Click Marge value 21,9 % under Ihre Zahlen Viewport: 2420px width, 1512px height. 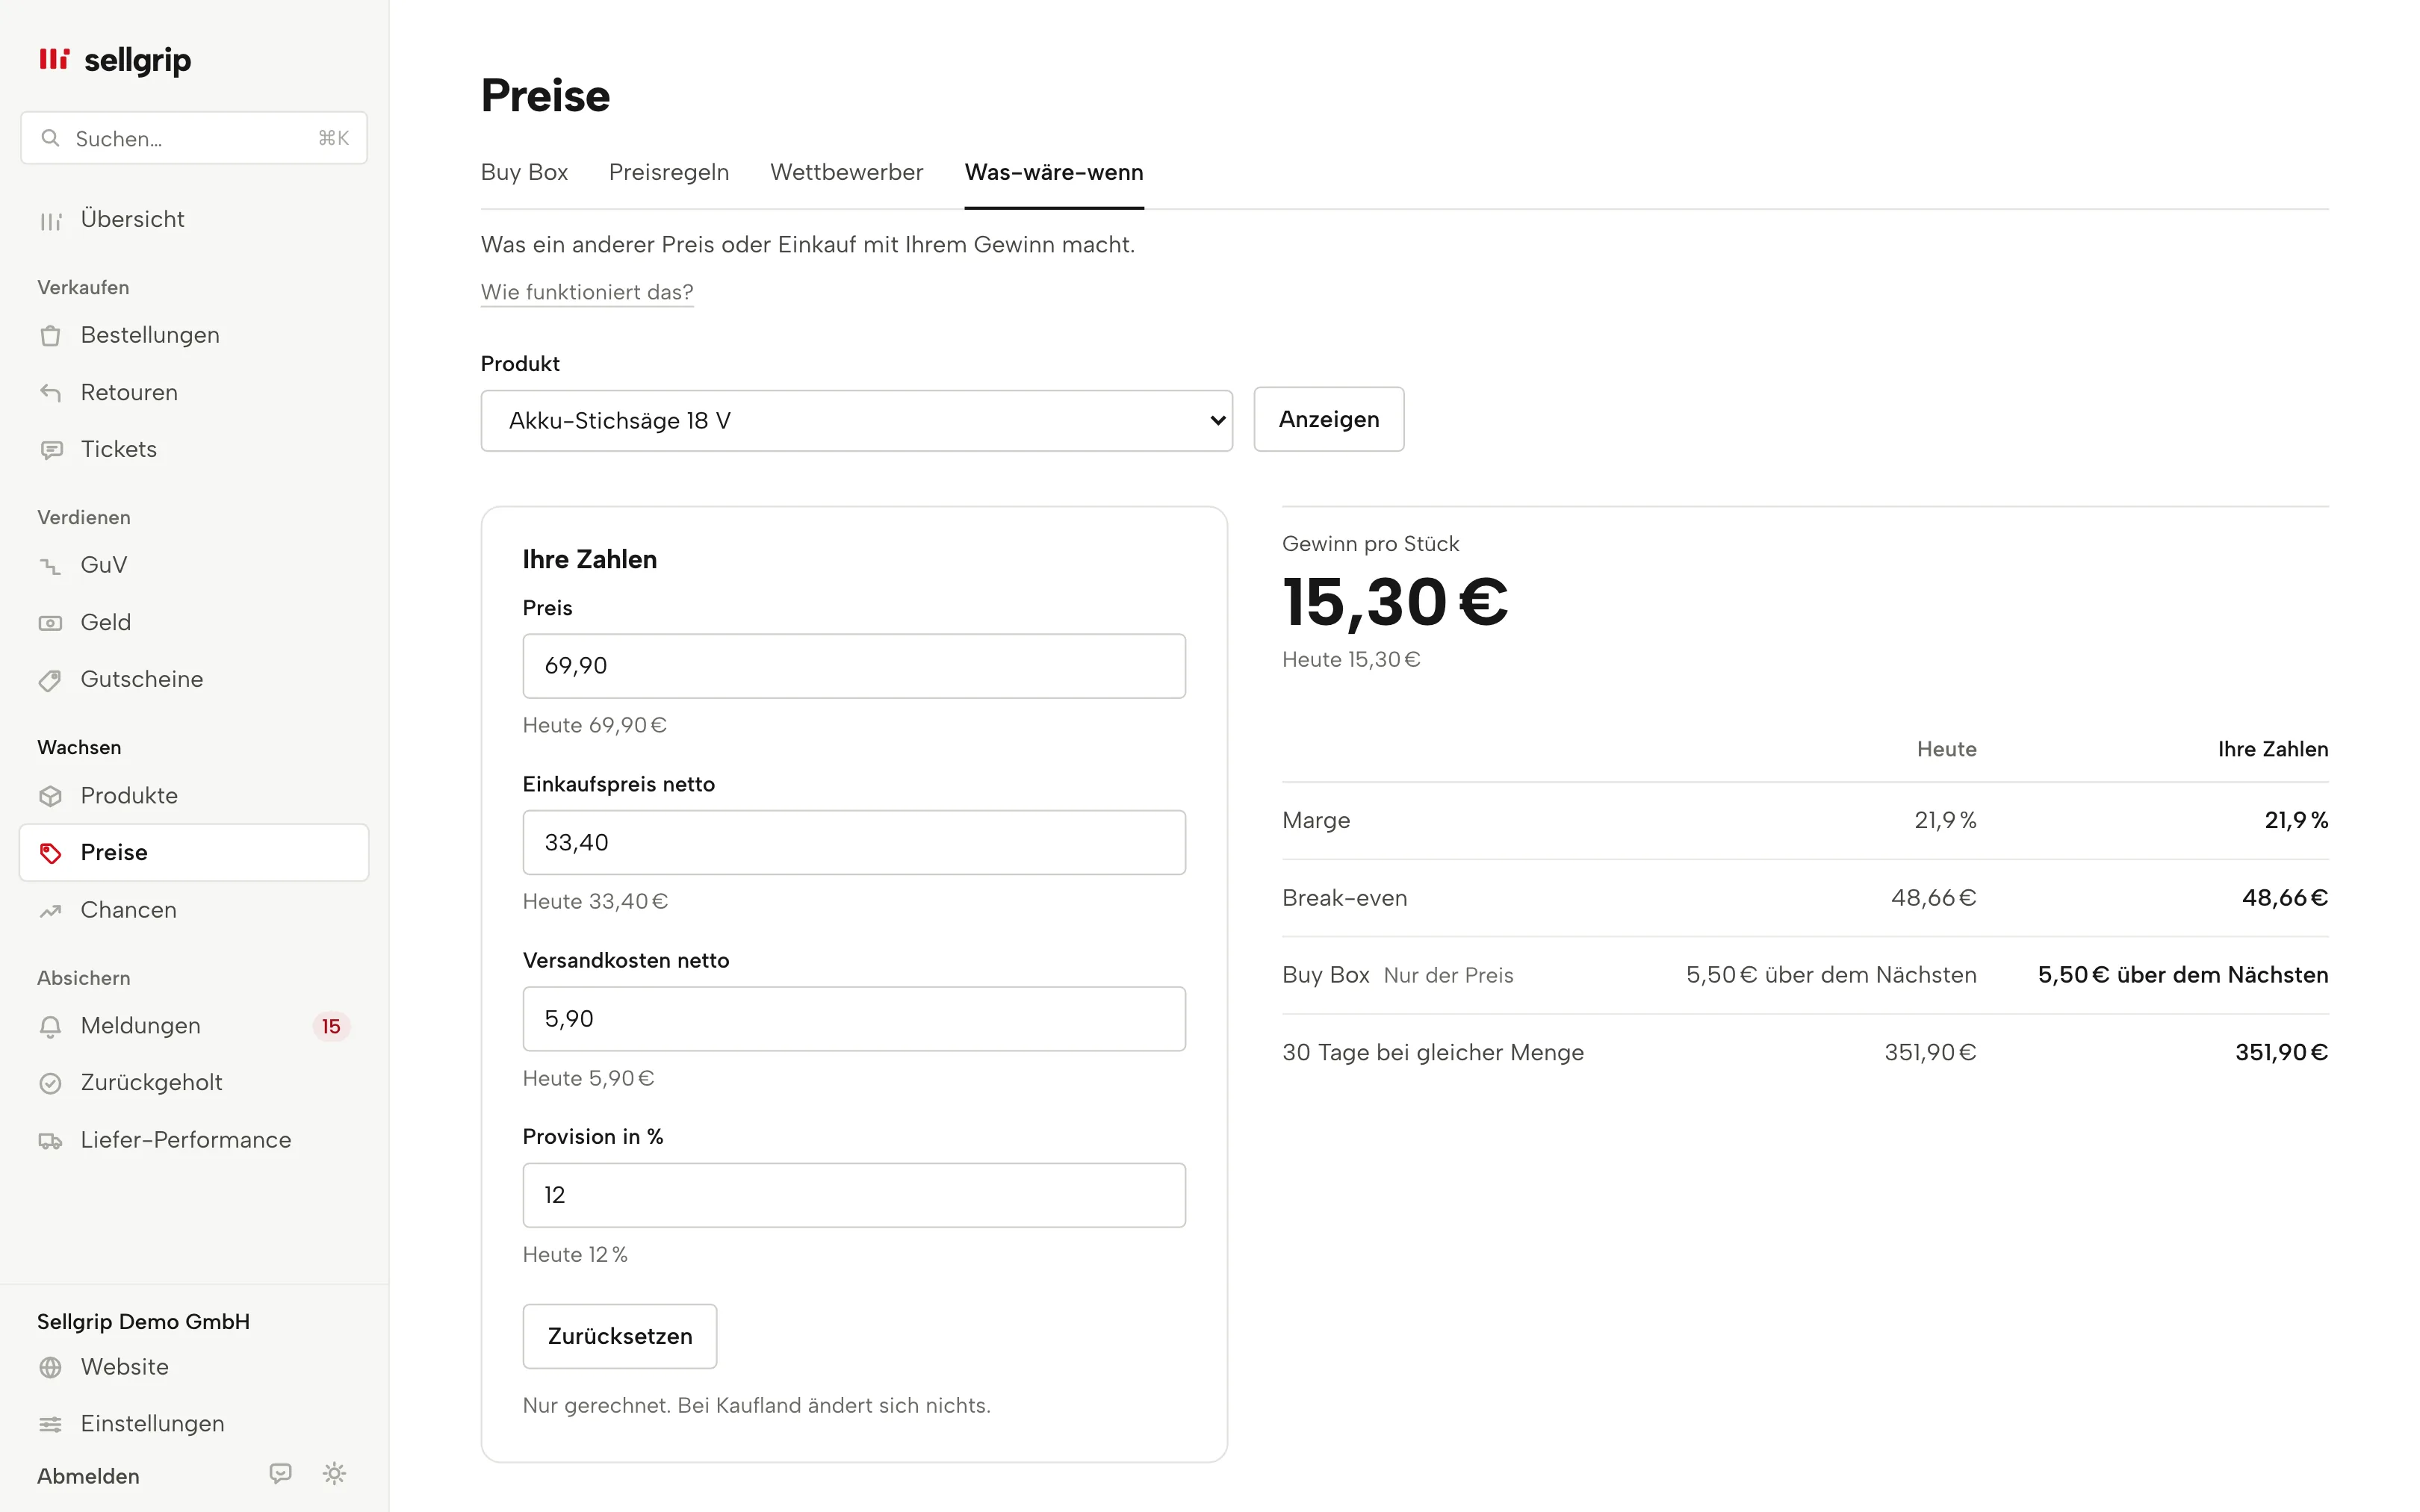coord(2296,821)
